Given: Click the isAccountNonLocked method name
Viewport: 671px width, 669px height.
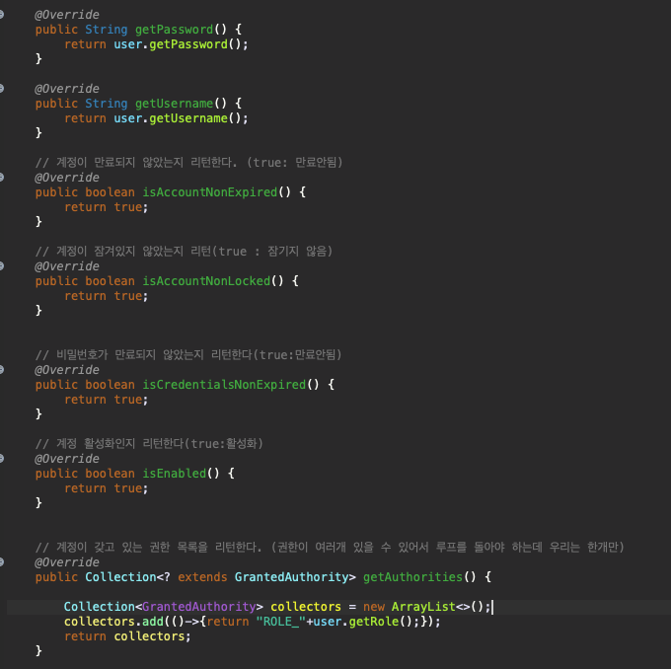Looking at the screenshot, I should [206, 281].
